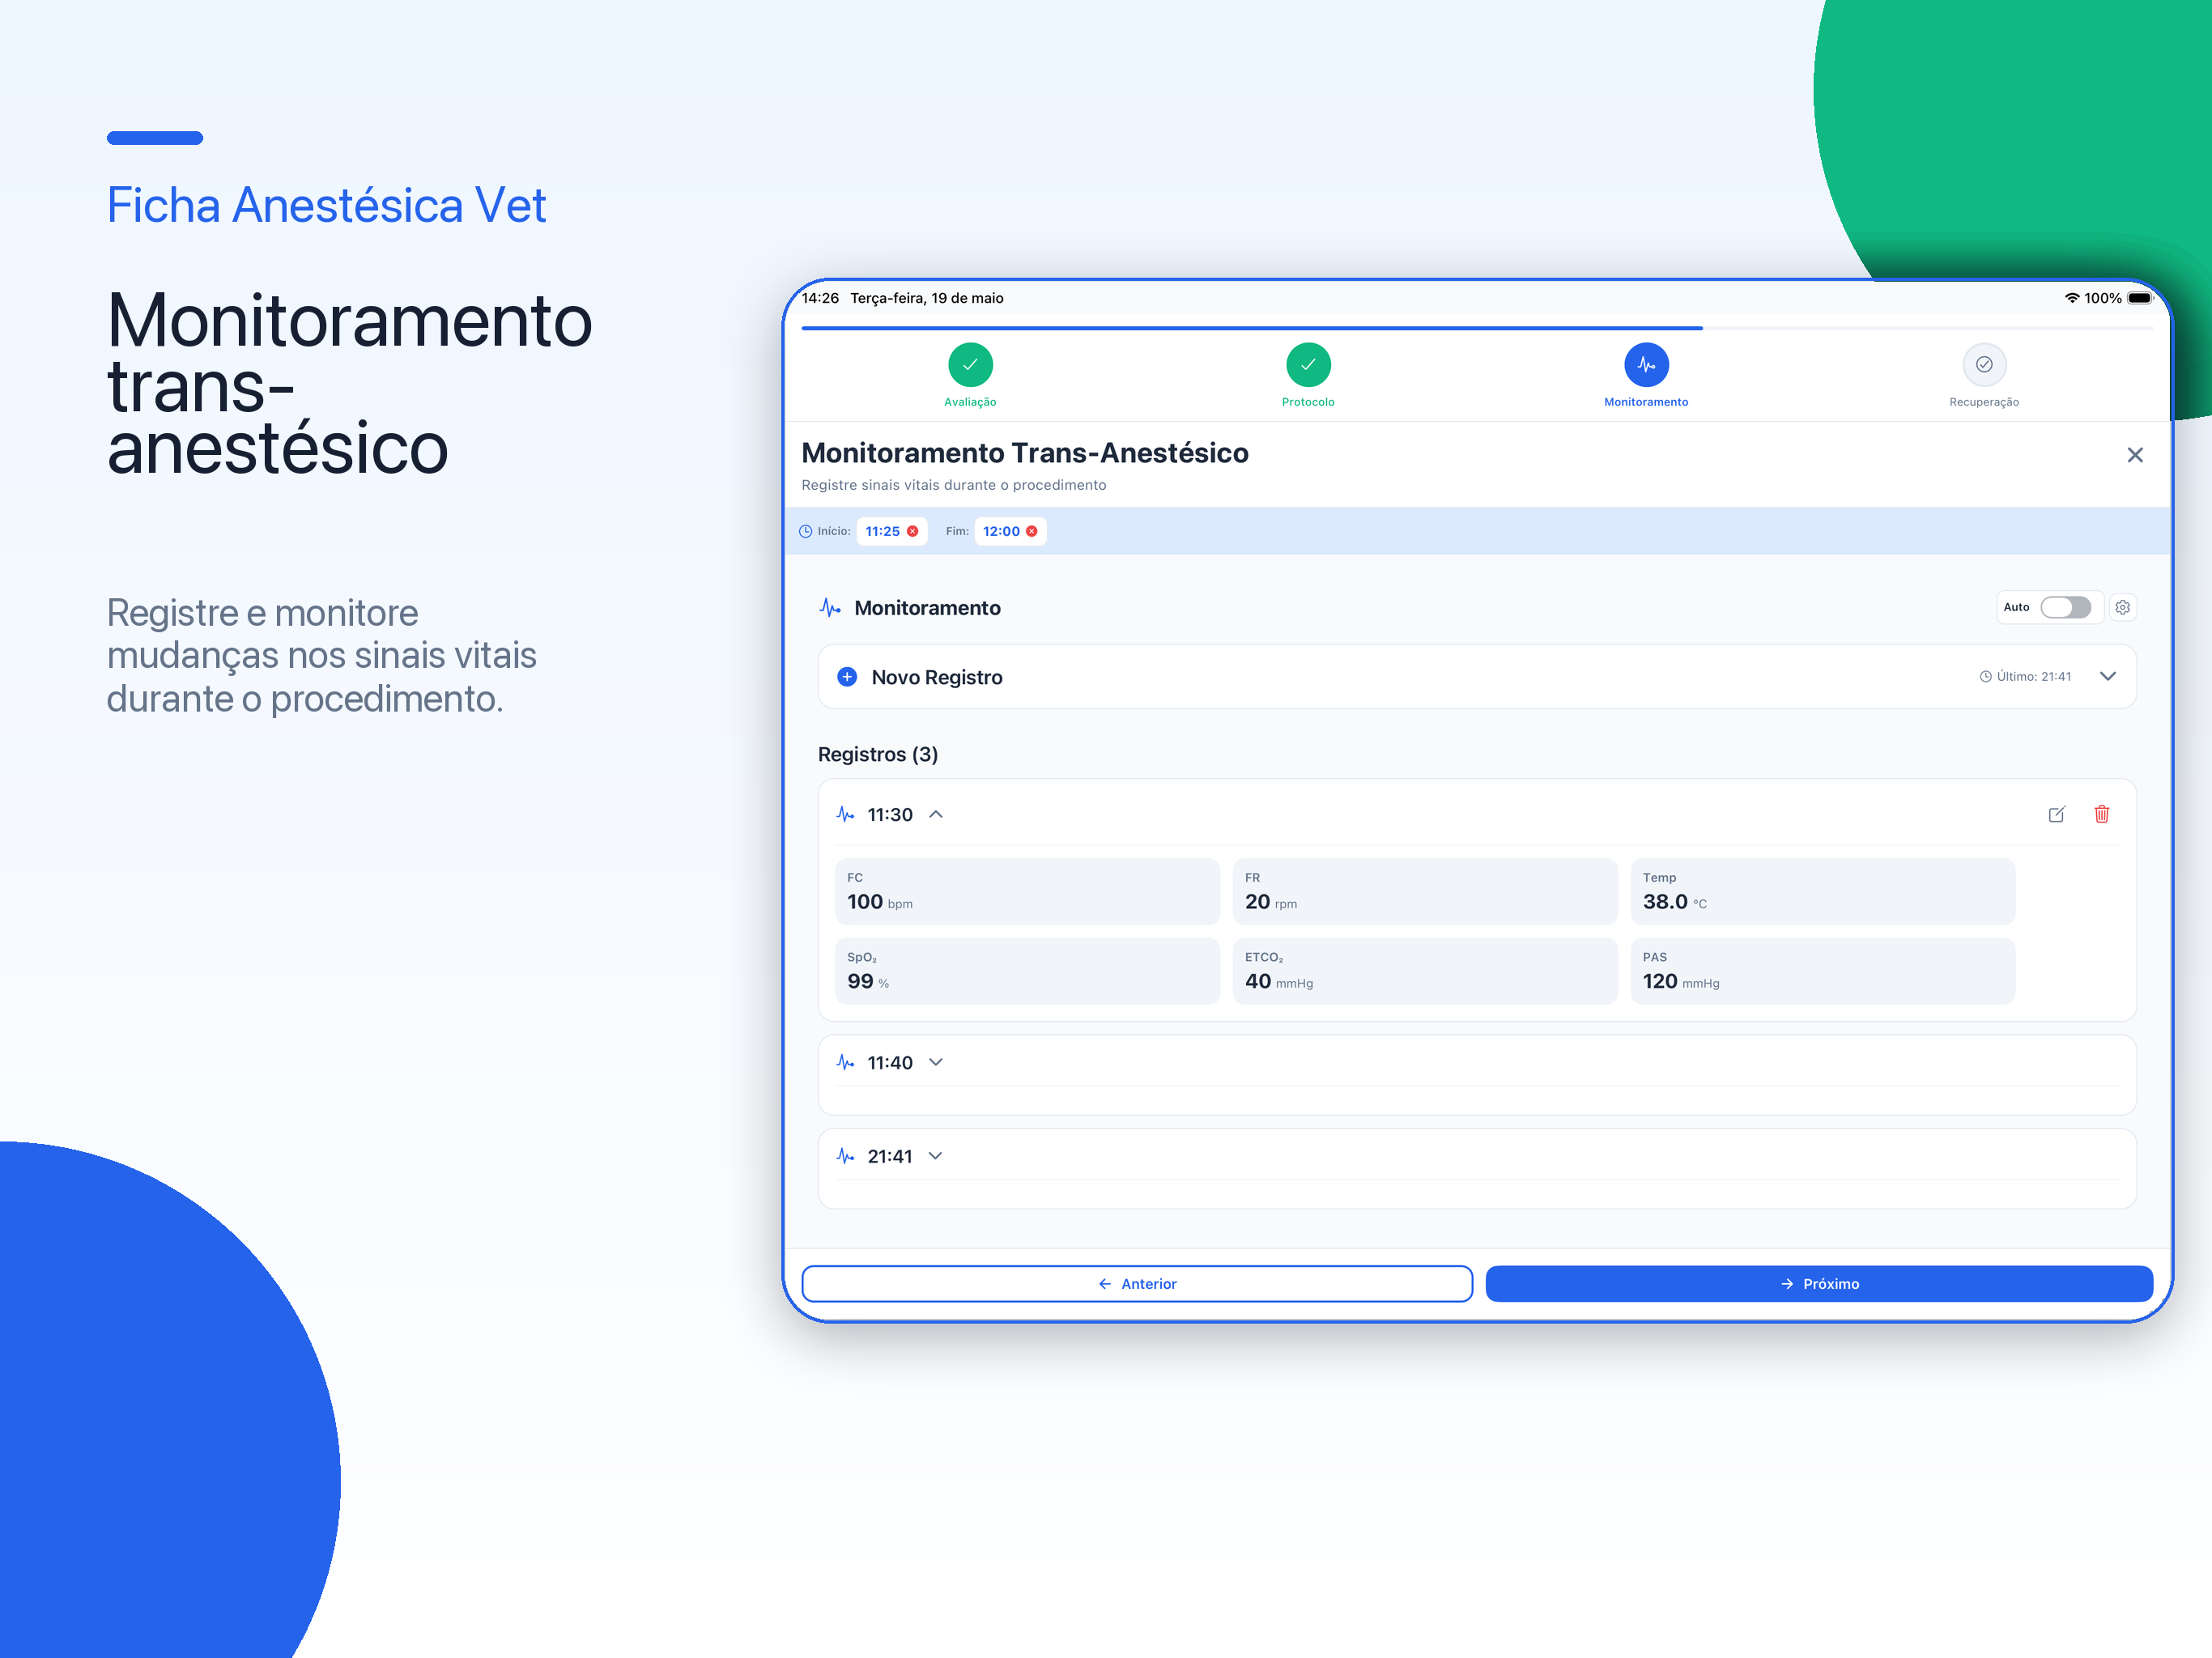The height and width of the screenshot is (1658, 2212).
Task: Click the pulse icon beside Monitoramento heading
Action: tap(830, 608)
